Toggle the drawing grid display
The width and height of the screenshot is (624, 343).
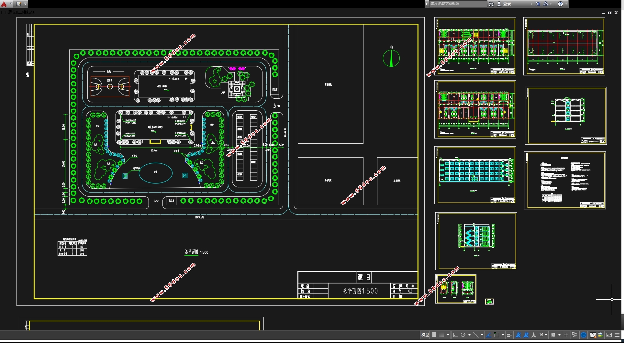[434, 335]
